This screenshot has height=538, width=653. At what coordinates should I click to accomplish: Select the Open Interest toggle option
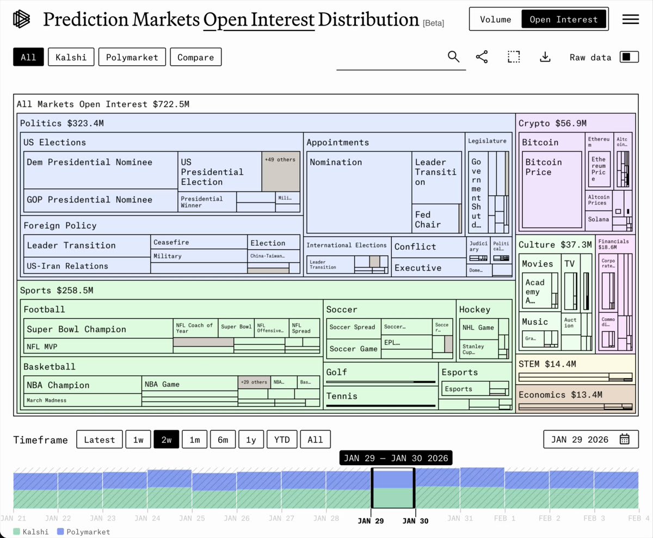coord(563,20)
